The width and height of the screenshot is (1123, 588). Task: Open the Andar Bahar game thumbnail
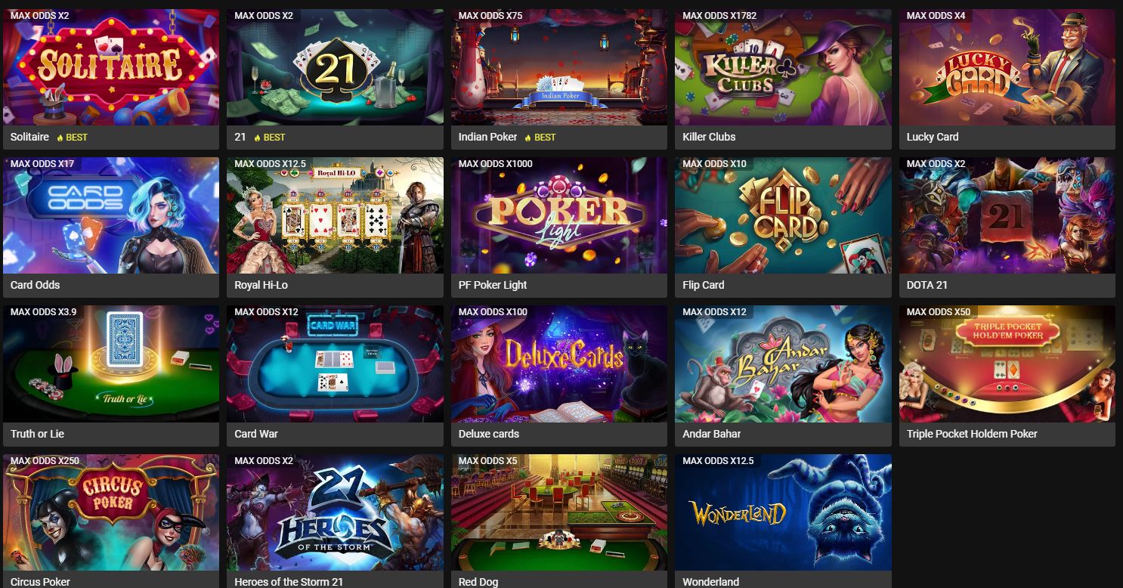(x=783, y=364)
